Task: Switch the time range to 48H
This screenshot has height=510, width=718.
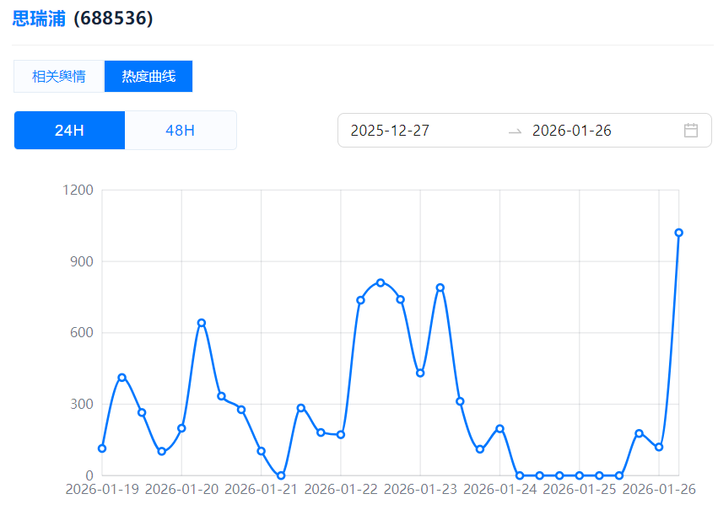Action: (x=180, y=131)
